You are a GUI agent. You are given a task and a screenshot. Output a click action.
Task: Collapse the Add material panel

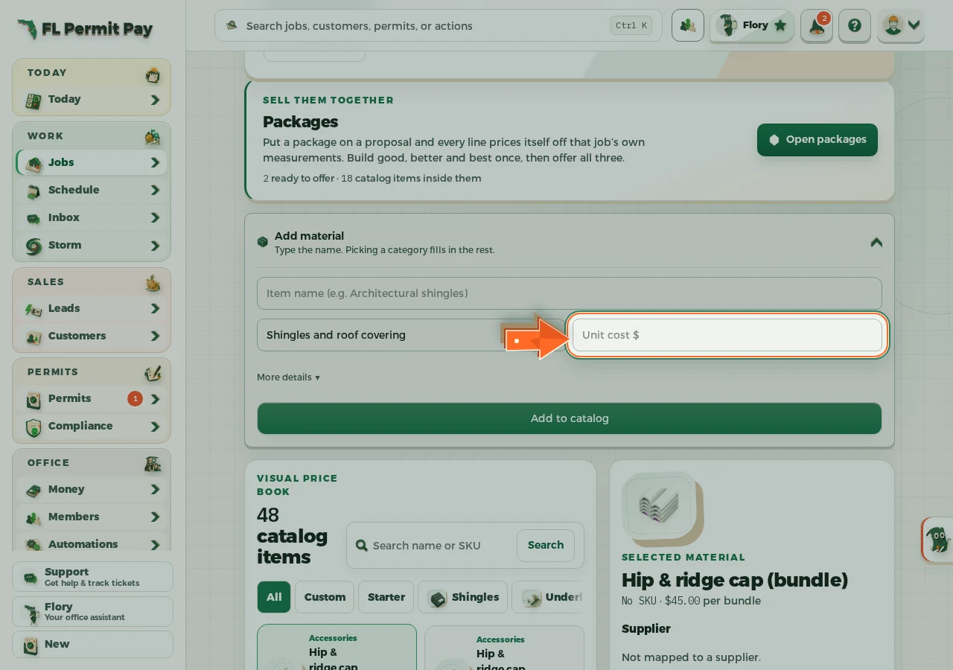click(876, 242)
